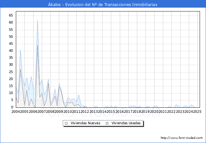Click the x-axis year label 2015

111,112
